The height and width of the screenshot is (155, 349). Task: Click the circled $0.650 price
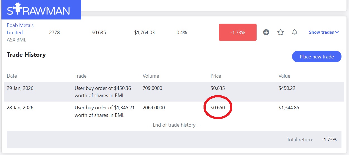coord(218,107)
